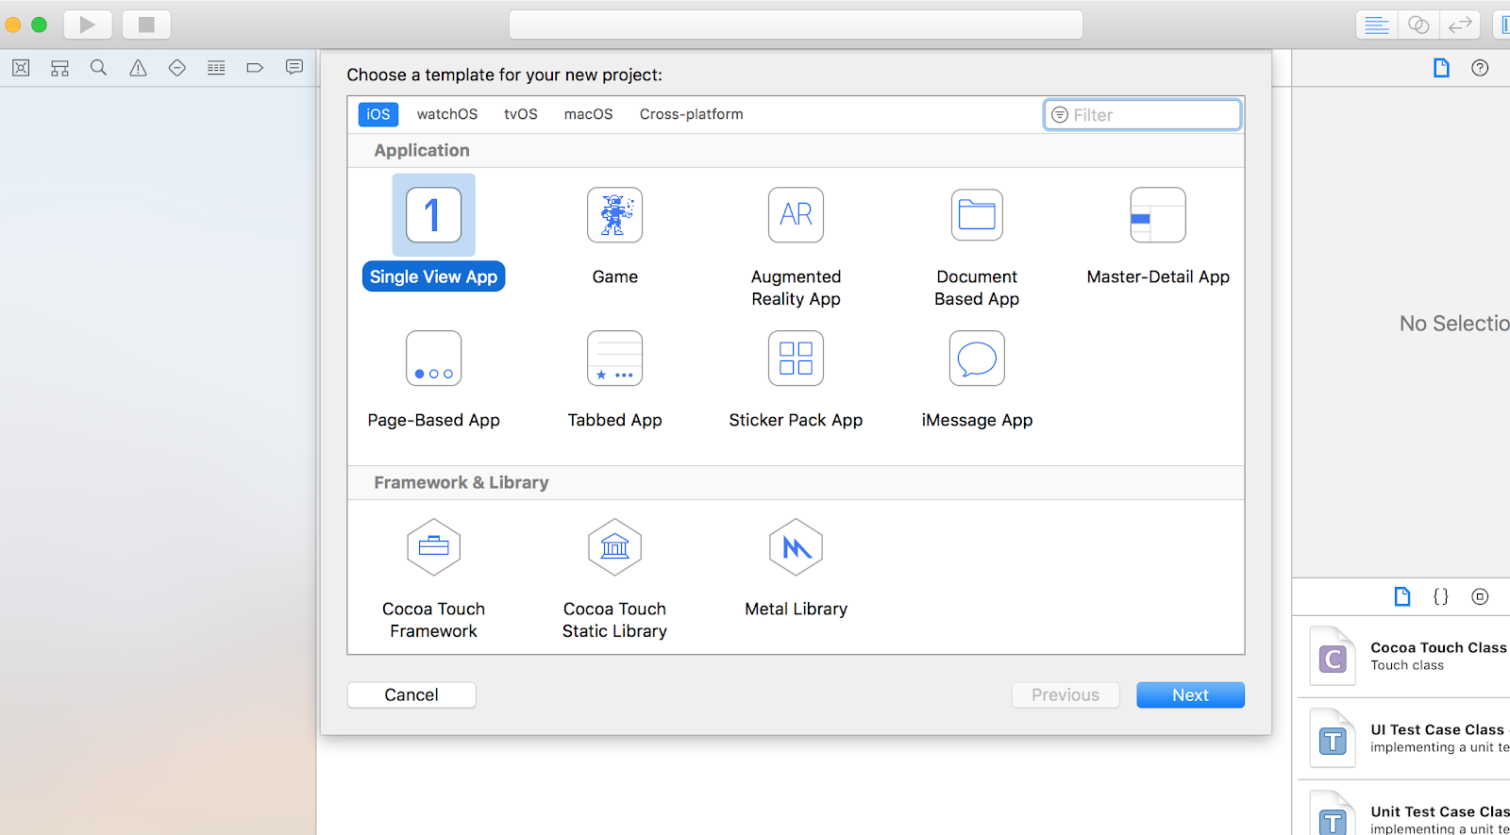Open the breakpoint navigator icon
Viewport: 1510px width, 835px height.
pos(255,68)
